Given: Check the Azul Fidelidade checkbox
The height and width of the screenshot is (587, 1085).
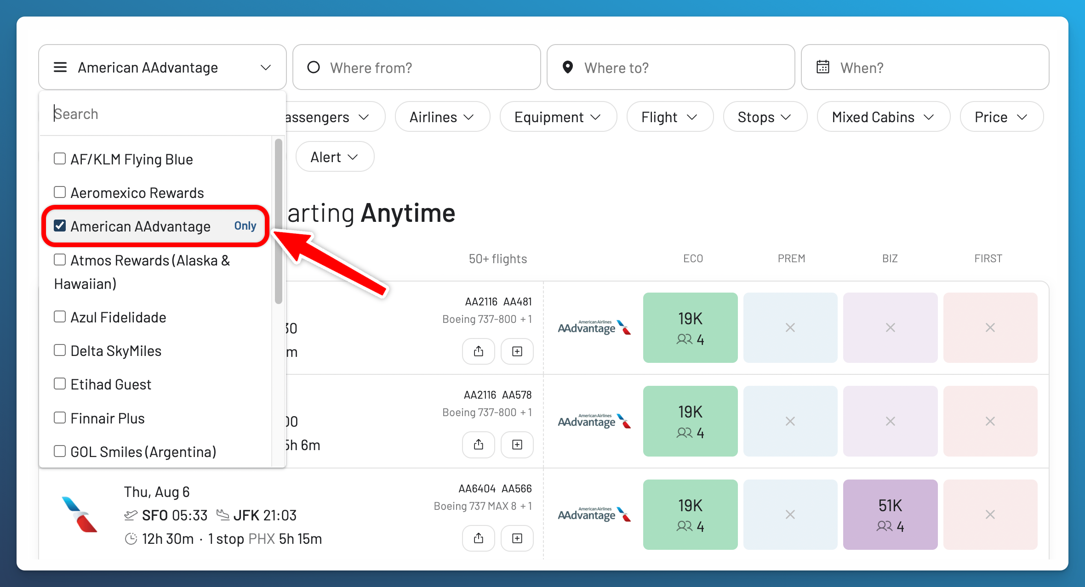Looking at the screenshot, I should point(60,316).
